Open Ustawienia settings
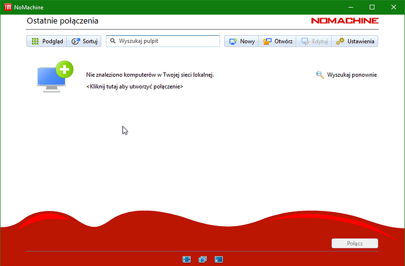 (355, 42)
